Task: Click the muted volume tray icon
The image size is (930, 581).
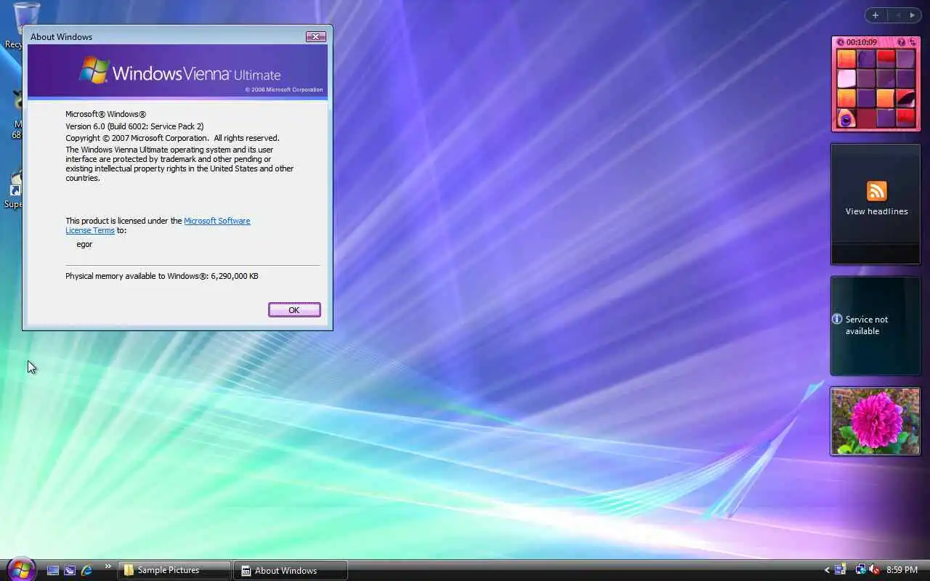Action: (x=875, y=570)
